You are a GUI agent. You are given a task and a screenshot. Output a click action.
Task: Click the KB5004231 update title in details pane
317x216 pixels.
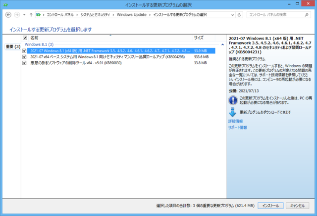(270, 45)
